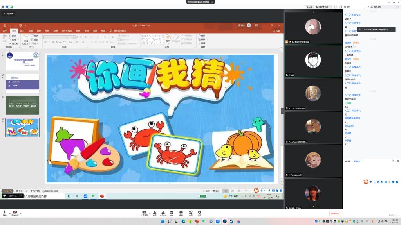The height and width of the screenshot is (225, 401).
Task: Click the Find icon in the editing group
Action: click(202, 36)
